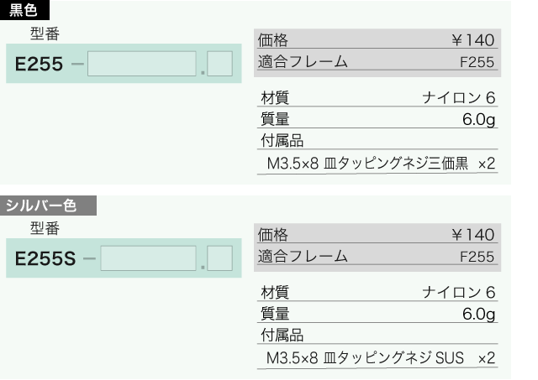Click the 付属品 heading in the シルバー色 section
The width and height of the screenshot is (538, 380).
pos(282,335)
